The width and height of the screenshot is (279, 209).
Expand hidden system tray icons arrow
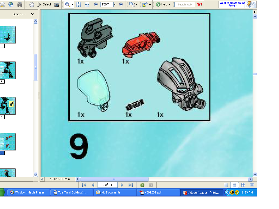[x=227, y=192]
